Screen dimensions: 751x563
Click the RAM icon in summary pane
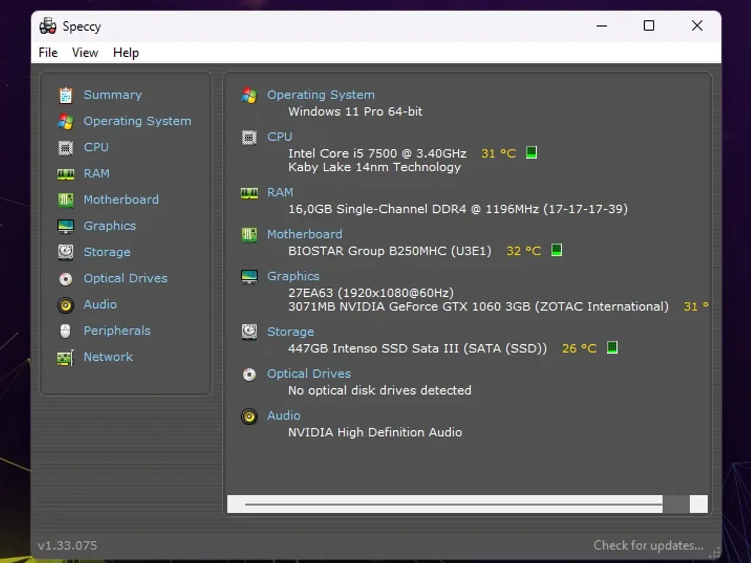pos(249,193)
